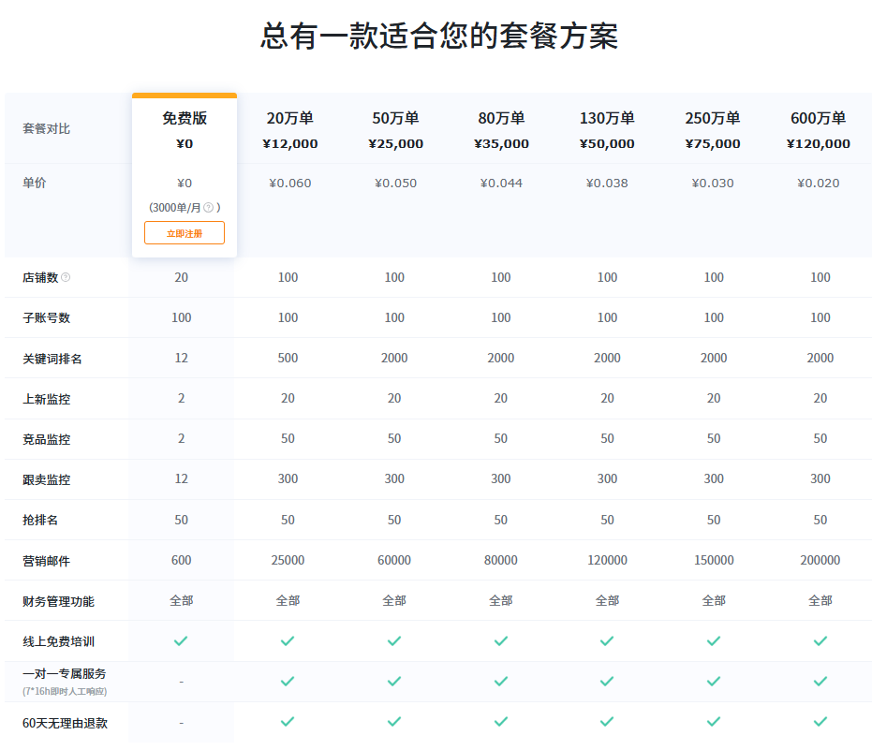Click 营销邮件 value 120000
This screenshot has height=750, width=872.
coord(607,560)
